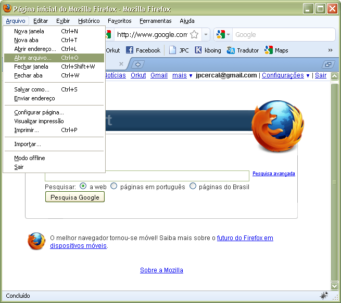The height and width of the screenshot is (303, 341).
Task: Open the Favoritos menu
Action: point(120,21)
